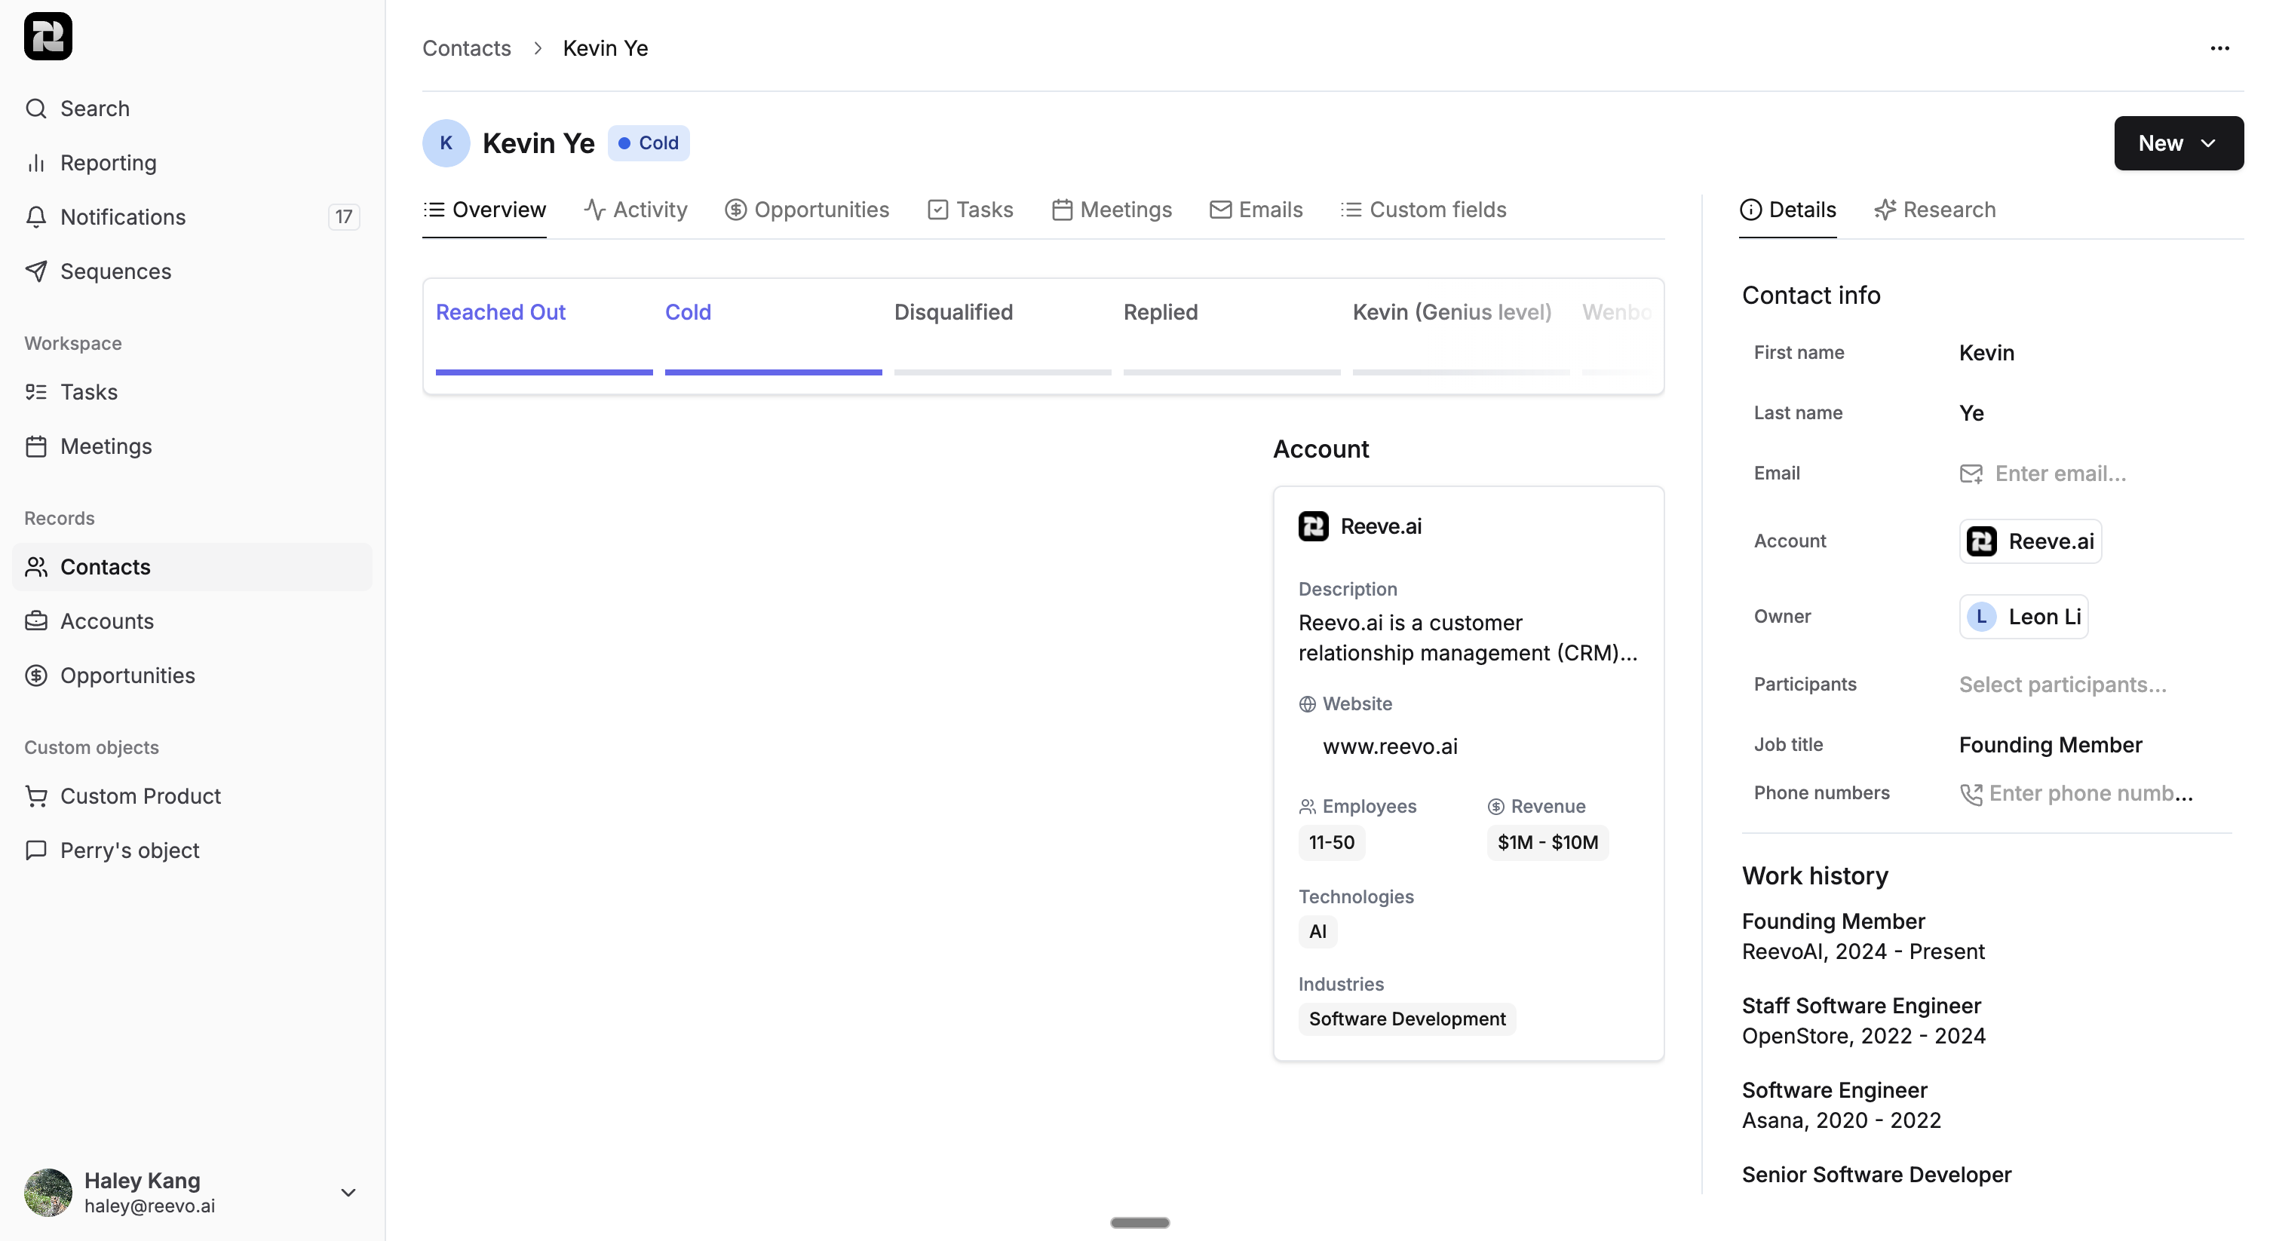Select the Disqualified stage in progress bar
This screenshot has width=2273, height=1241.
[953, 312]
